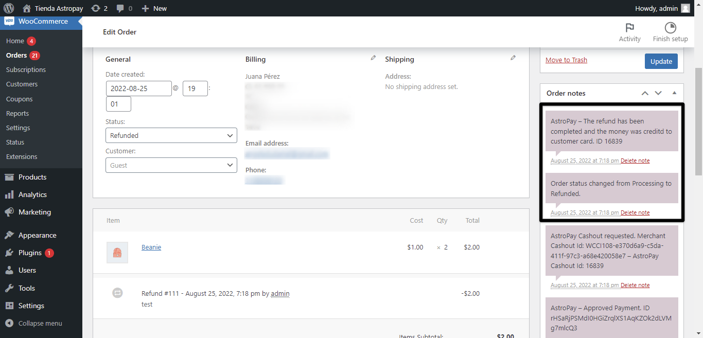Click the blurred billing email address
Screen dimensions: 703x338
point(287,154)
